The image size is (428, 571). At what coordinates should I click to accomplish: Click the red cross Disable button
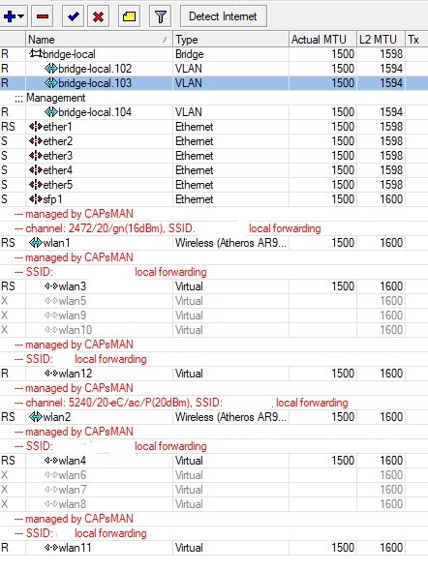(98, 16)
